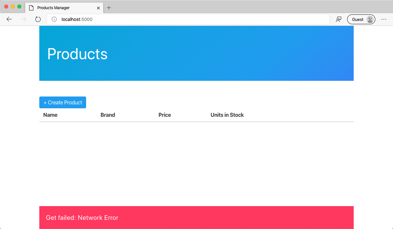The height and width of the screenshot is (229, 393).
Task: Close the Products Manager tab
Action: (99, 8)
